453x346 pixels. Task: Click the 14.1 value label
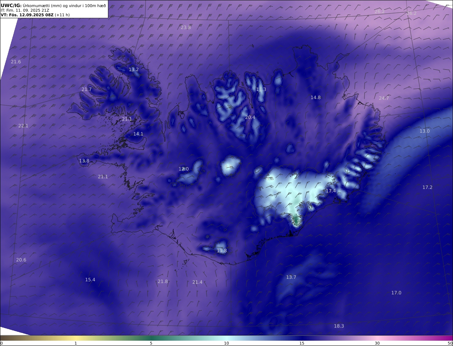[x=138, y=134]
